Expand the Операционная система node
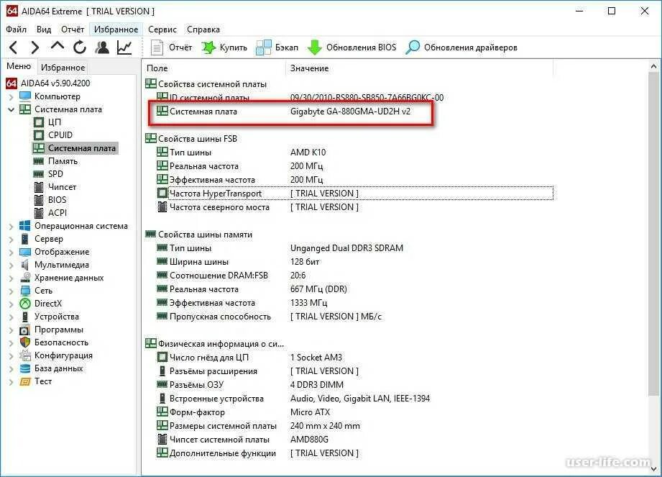The width and height of the screenshot is (662, 477). 12,227
